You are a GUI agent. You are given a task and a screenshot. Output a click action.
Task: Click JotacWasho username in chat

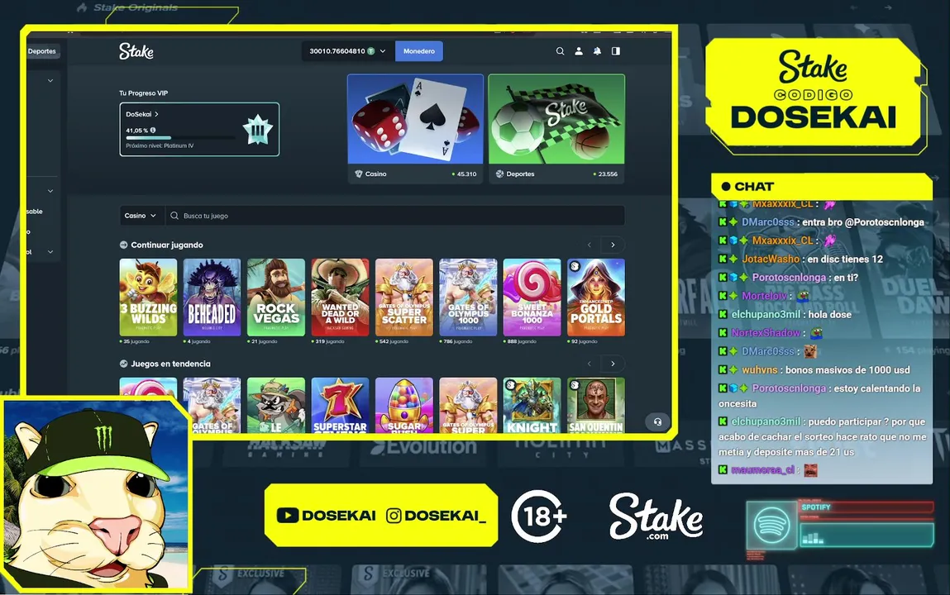[771, 259]
